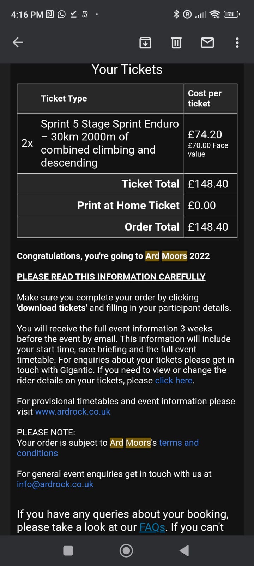Archive this email with the box icon

(145, 42)
